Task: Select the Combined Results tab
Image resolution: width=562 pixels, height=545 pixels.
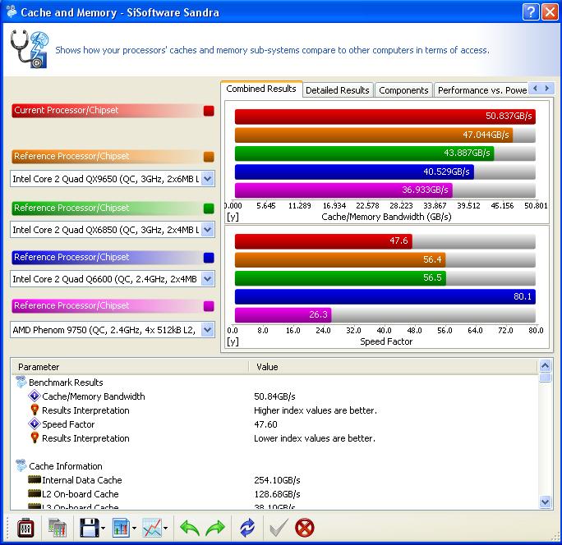Action: (x=261, y=89)
